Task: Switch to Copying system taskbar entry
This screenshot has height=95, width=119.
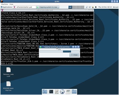Action: tap(48, 7)
